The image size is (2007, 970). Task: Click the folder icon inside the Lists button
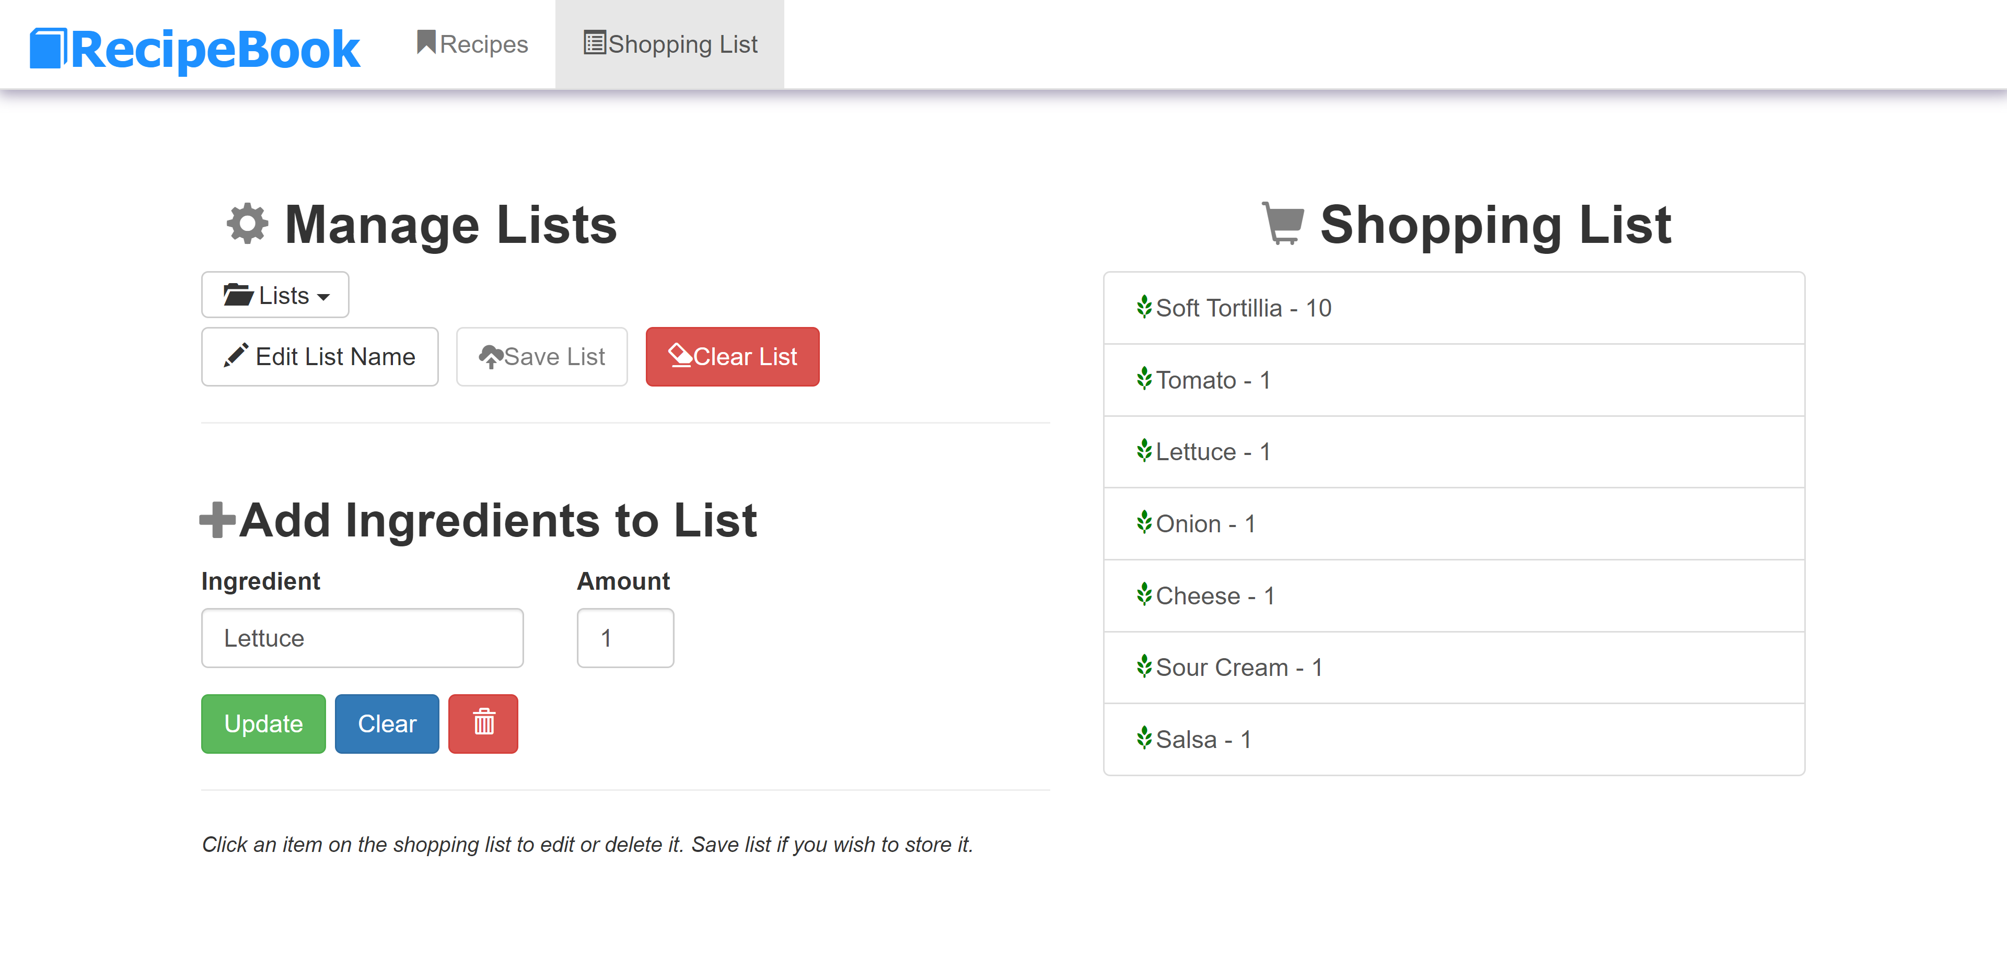pyautogui.click(x=239, y=295)
